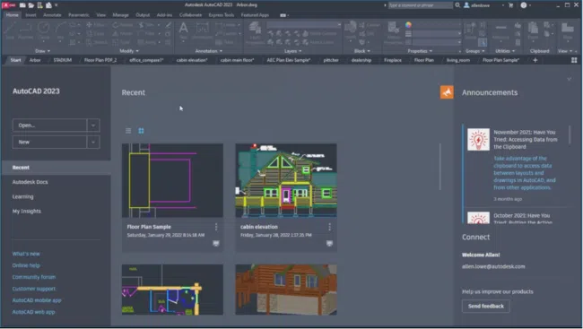This screenshot has width=583, height=329.
Task: Select the Polyline tool in Draw panel
Action: (x=25, y=30)
